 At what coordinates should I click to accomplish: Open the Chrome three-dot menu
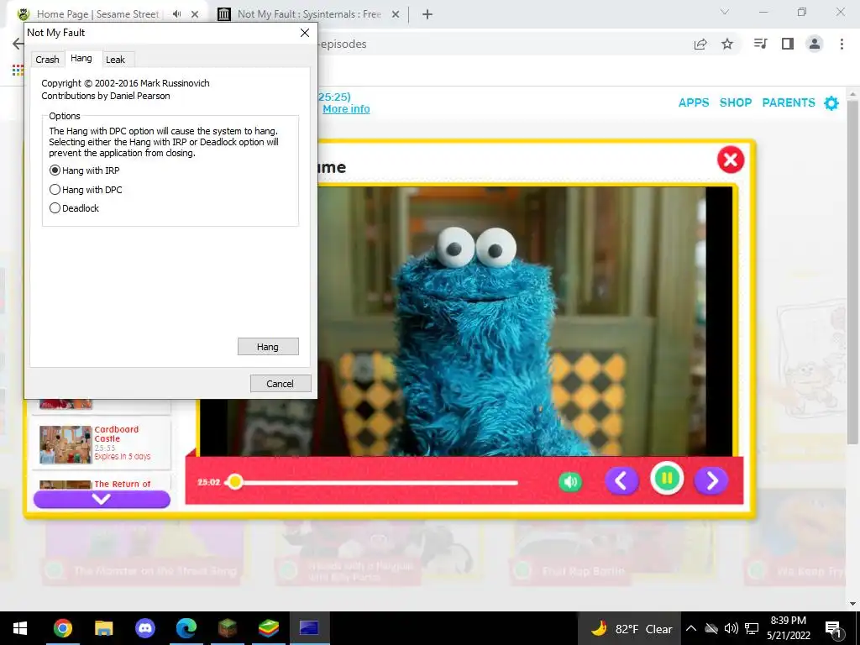click(842, 44)
